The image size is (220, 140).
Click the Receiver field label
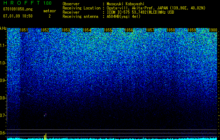tap(71, 12)
